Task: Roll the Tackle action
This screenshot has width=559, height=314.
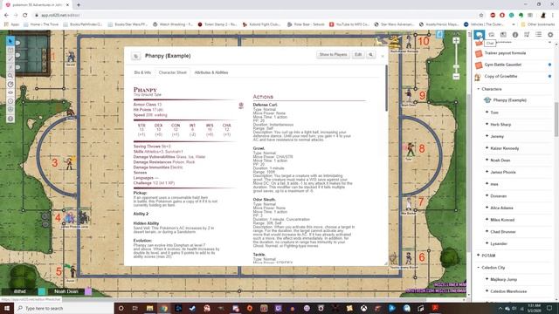Action: [x=259, y=255]
